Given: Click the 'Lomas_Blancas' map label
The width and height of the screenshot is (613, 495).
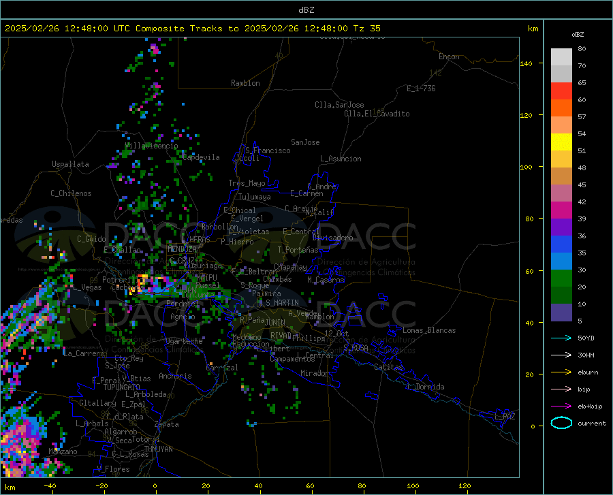Looking at the screenshot, I should point(429,330).
